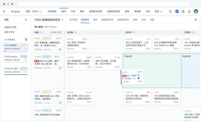The width and height of the screenshot is (201, 122).
Task: Add child item to swimlane #120987
Action: coord(60,68)
